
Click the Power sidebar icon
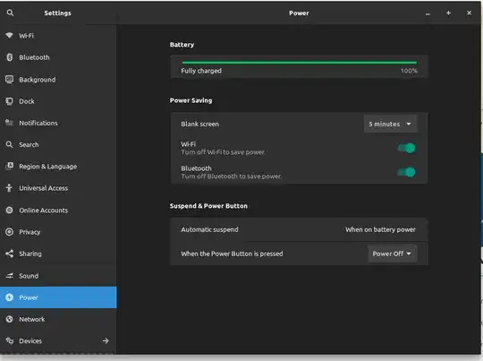tap(9, 297)
